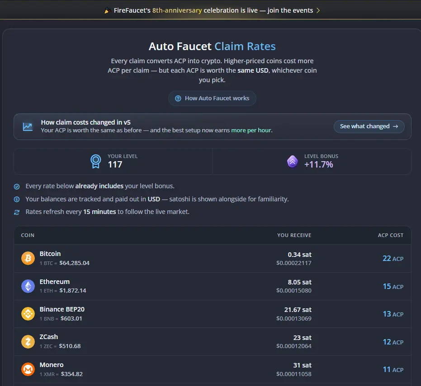Click the 11 ACP cost value
This screenshot has width=421, height=386.
point(393,369)
